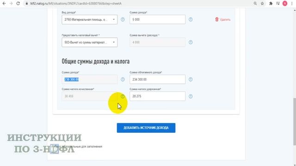This screenshot has width=296, height=166.
Task: Reload the page
Action: [18, 3]
